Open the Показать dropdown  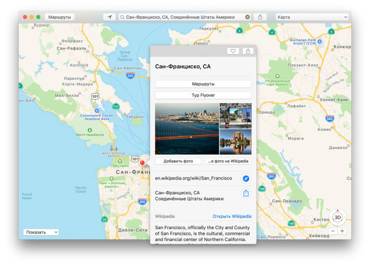(41, 232)
